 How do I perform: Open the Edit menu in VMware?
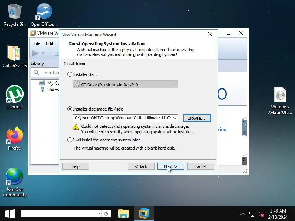(50, 43)
